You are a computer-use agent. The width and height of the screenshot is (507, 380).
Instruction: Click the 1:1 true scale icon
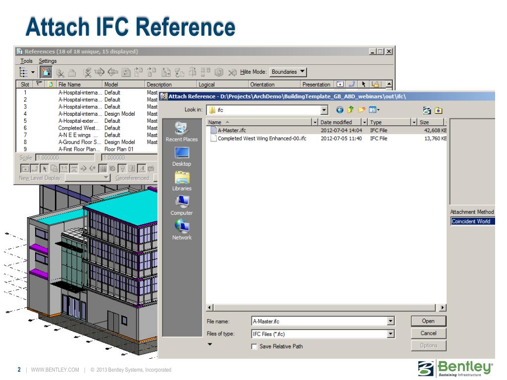[64, 168]
